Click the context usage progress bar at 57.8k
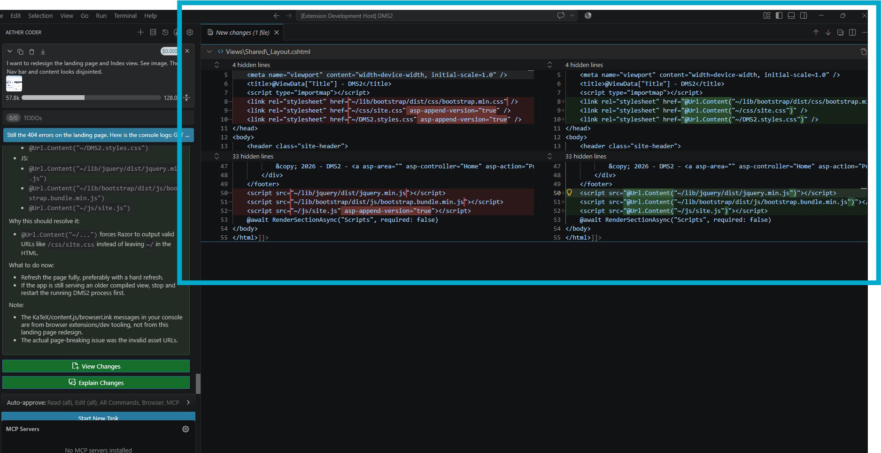Image resolution: width=881 pixels, height=453 pixels. [91, 98]
